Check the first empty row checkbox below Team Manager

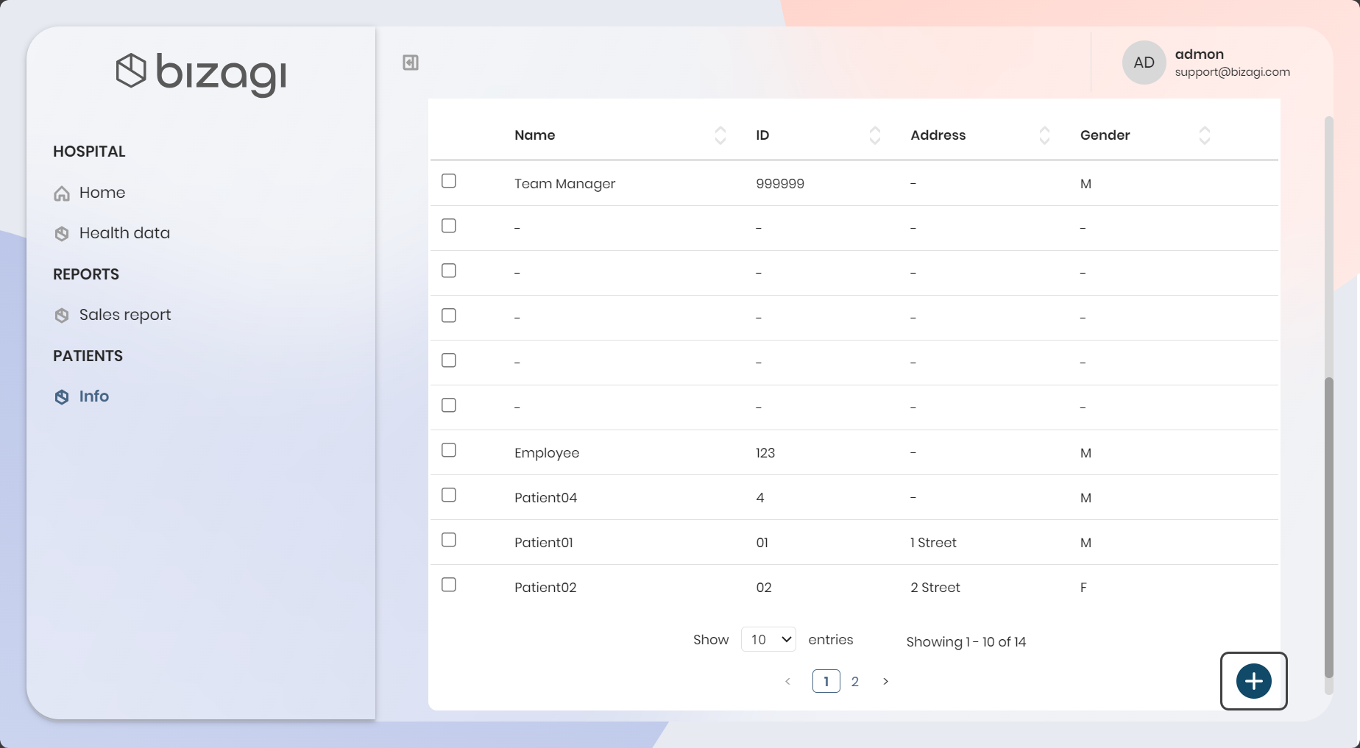coord(449,226)
